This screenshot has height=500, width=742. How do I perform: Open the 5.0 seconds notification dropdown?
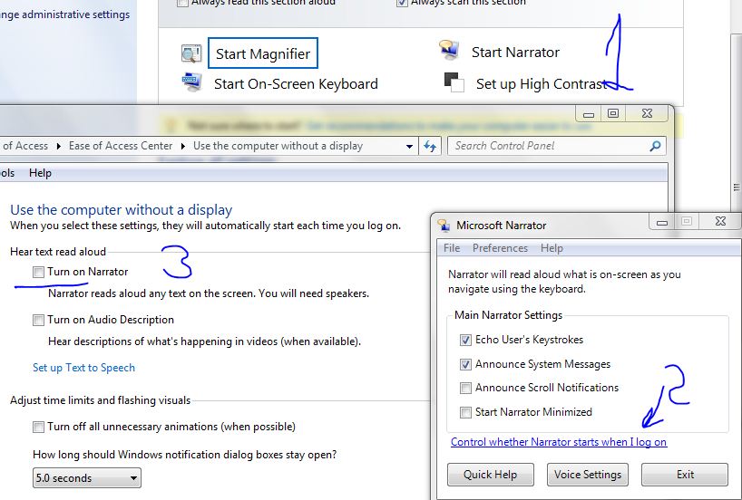click(x=86, y=477)
